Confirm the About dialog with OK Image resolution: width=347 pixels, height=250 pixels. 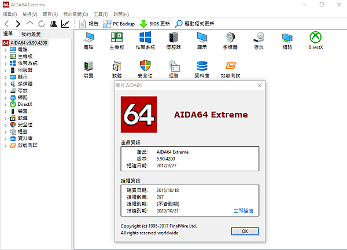click(245, 231)
